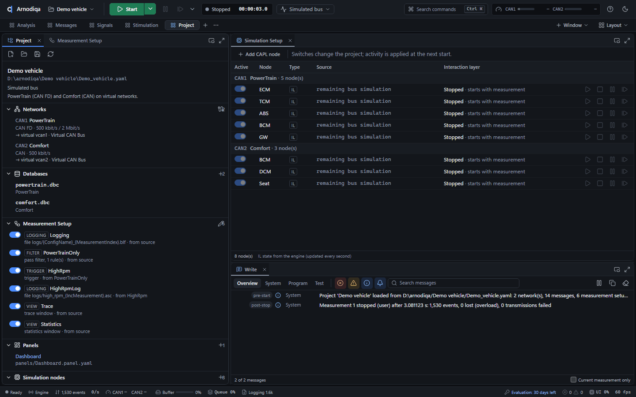The height and width of the screenshot is (397, 636).
Task: Disable the ECM node active switch
Action: (x=240, y=89)
